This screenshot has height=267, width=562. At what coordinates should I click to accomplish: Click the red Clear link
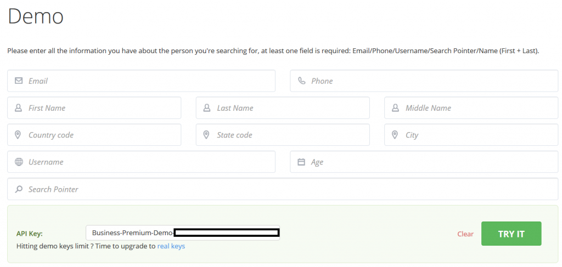tap(465, 234)
